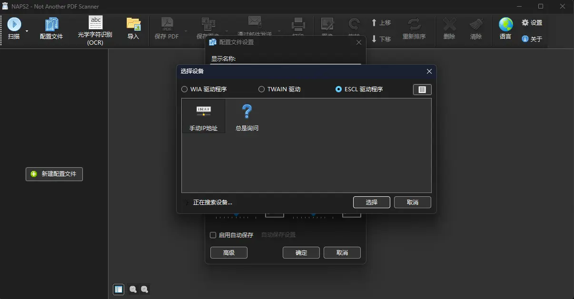Open 配置文件 from the main toolbar
Viewport: 574px width, 299px height.
coord(51,29)
